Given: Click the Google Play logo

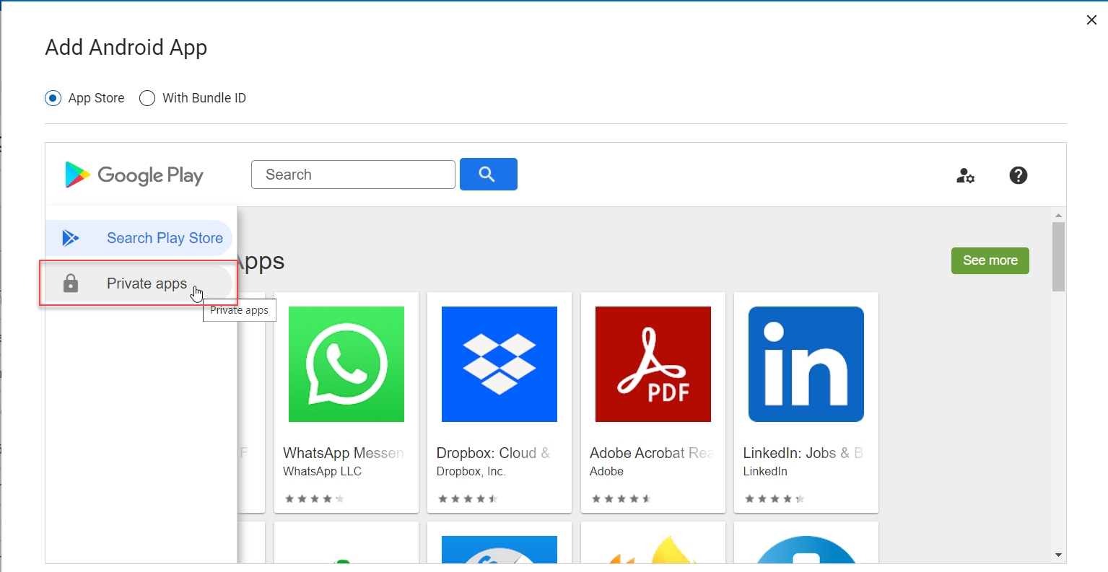Looking at the screenshot, I should pyautogui.click(x=134, y=174).
